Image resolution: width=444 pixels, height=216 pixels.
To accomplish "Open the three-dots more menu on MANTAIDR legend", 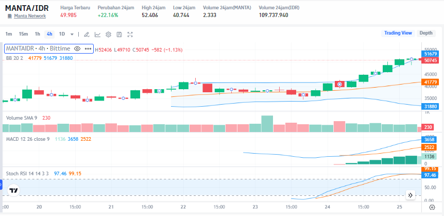I will [88, 49].
